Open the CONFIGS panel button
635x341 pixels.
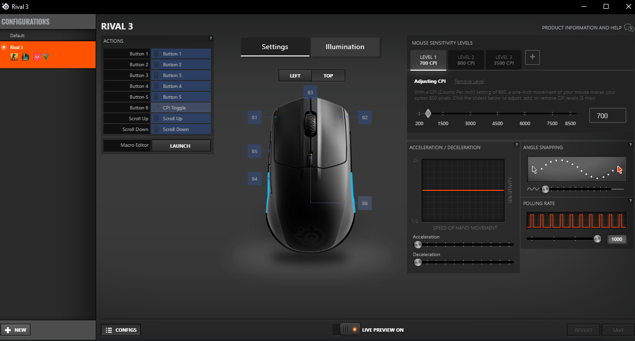[x=121, y=330]
